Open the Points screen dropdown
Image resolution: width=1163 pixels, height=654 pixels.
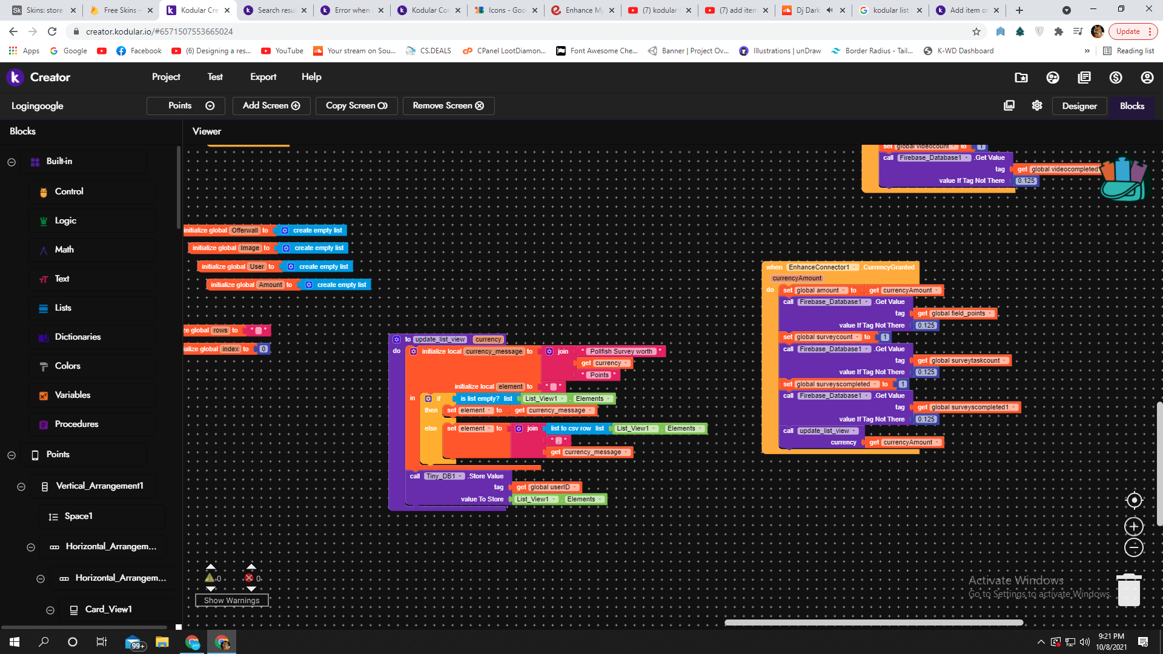point(186,105)
